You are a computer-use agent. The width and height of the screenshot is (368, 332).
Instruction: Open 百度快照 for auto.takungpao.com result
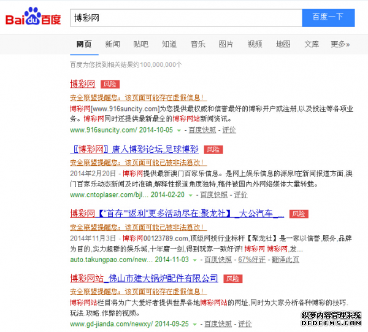point(218,260)
